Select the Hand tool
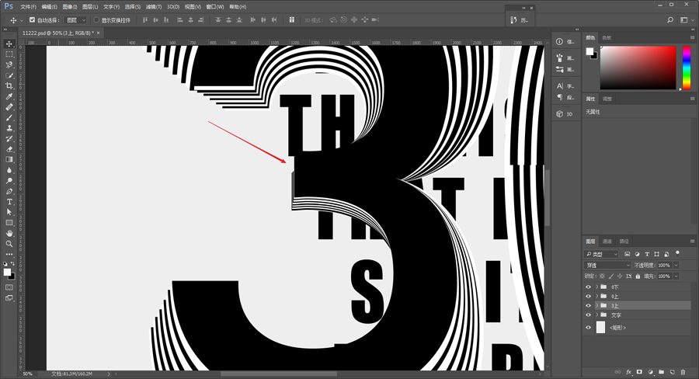The image size is (699, 379). click(9, 233)
